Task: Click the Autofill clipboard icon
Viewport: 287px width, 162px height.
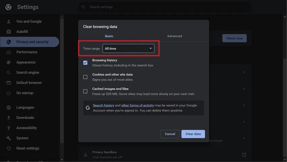Action: tap(9, 32)
